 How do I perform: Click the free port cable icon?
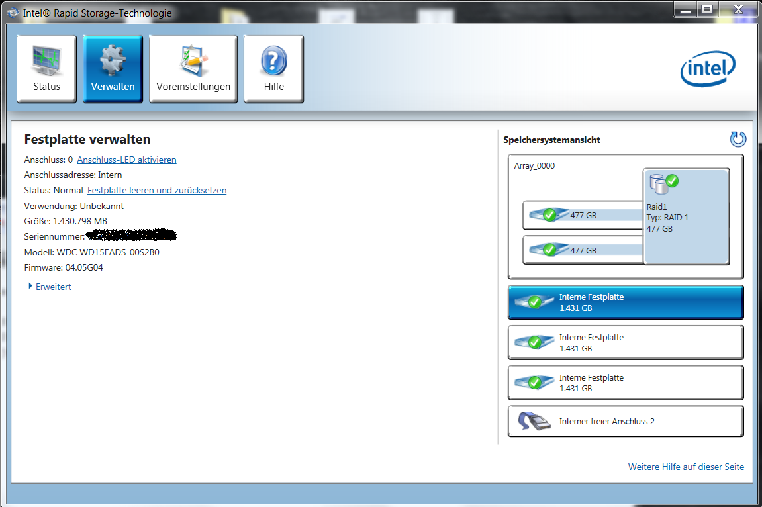534,420
